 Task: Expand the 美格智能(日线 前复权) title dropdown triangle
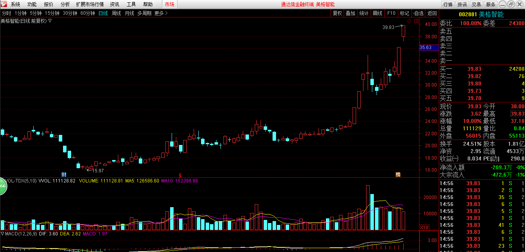tap(50, 21)
